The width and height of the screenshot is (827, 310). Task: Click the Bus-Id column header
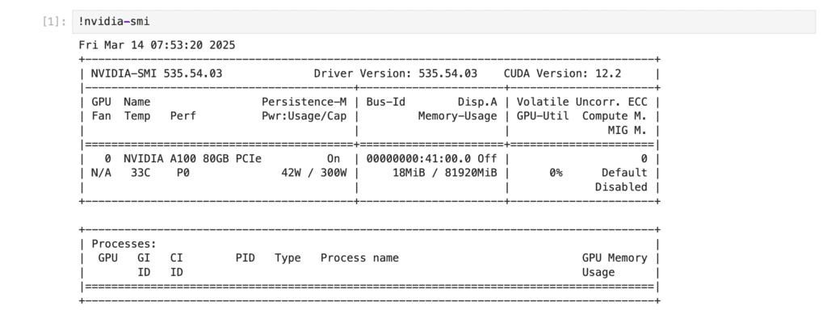[385, 102]
